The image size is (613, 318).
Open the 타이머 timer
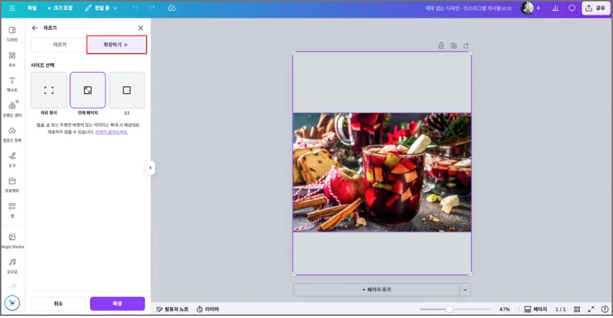pos(208,309)
